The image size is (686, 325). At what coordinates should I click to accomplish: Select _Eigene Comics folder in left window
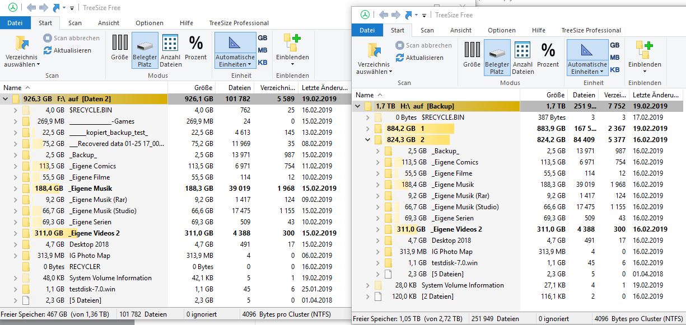(x=92, y=166)
